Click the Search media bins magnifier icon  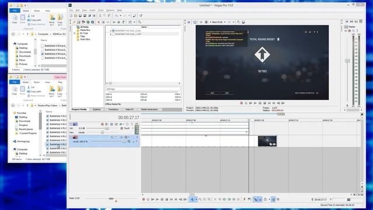140,22
